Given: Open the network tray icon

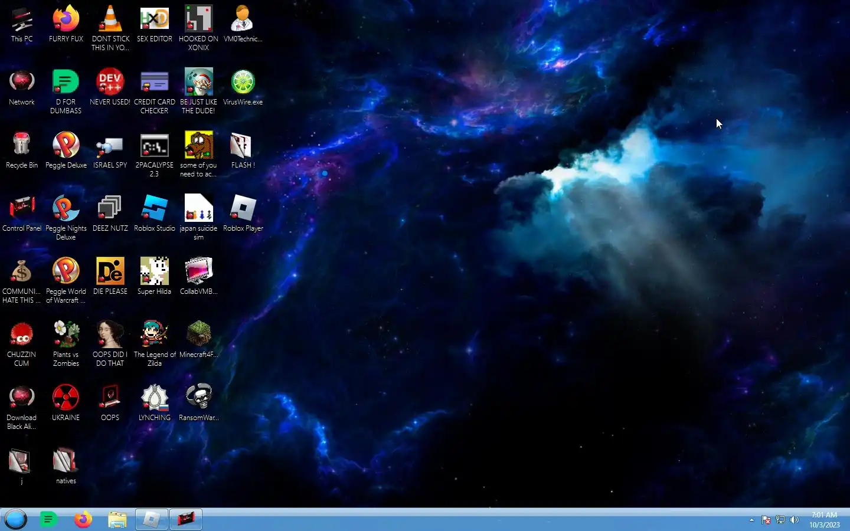Looking at the screenshot, I should click(x=780, y=520).
